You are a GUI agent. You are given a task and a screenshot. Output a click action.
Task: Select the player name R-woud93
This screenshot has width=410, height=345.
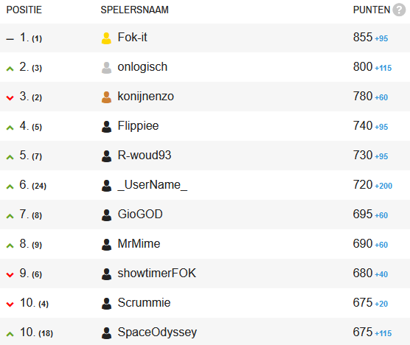(x=145, y=156)
